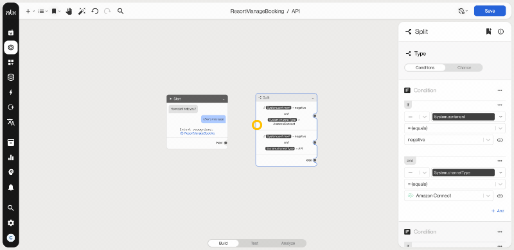Click the API condition output port
The height and width of the screenshot is (250, 514).
[x=314, y=142]
